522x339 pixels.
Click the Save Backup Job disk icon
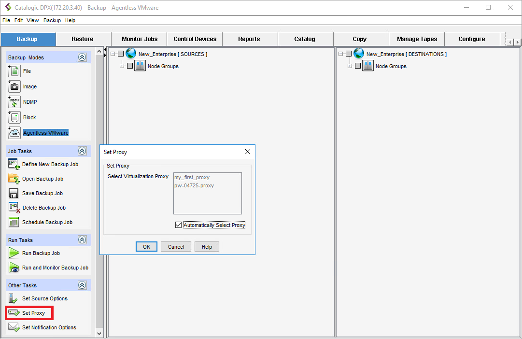tap(14, 194)
